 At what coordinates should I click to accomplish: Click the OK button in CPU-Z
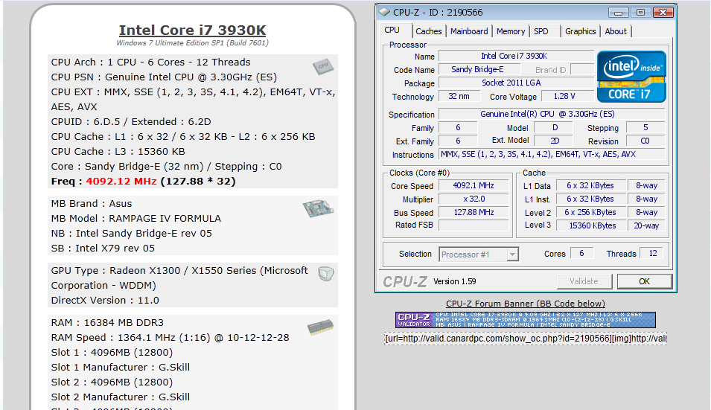tap(644, 281)
